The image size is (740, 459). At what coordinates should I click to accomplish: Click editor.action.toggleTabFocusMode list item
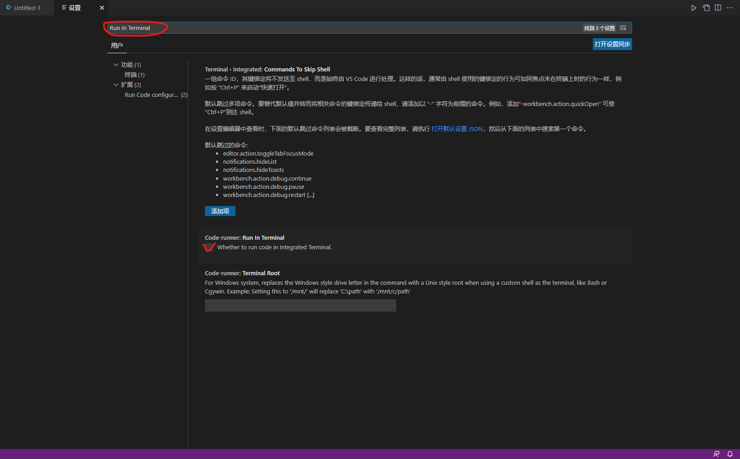coord(268,154)
